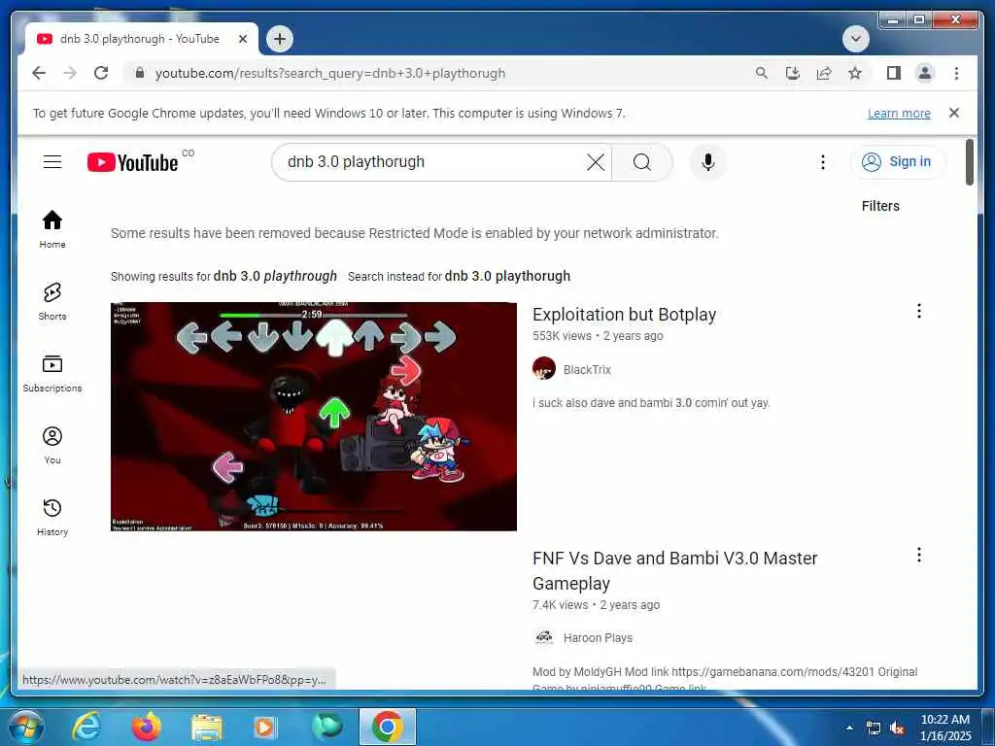Open Windows Media Player in taskbar

pos(264,728)
